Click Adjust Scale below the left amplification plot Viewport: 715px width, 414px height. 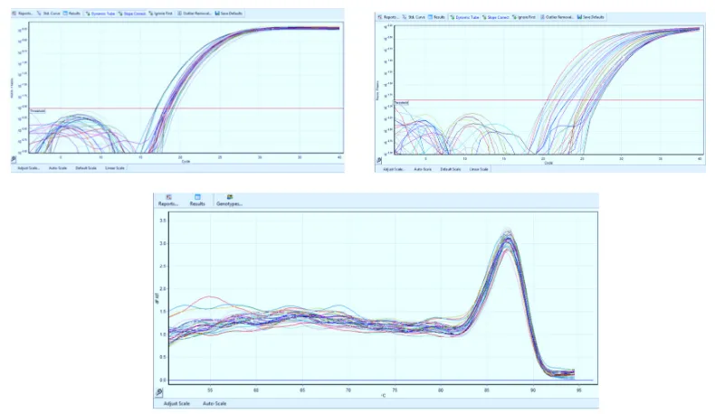point(29,168)
